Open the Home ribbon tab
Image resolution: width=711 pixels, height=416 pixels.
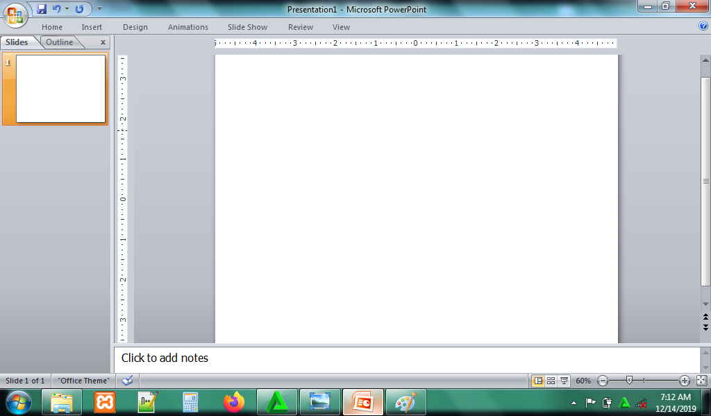click(52, 27)
